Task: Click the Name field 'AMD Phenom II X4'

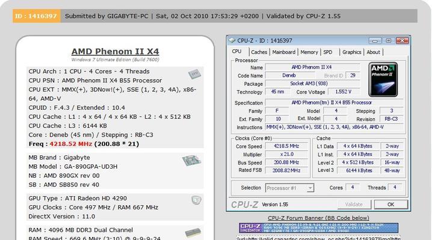Action: pos(312,67)
